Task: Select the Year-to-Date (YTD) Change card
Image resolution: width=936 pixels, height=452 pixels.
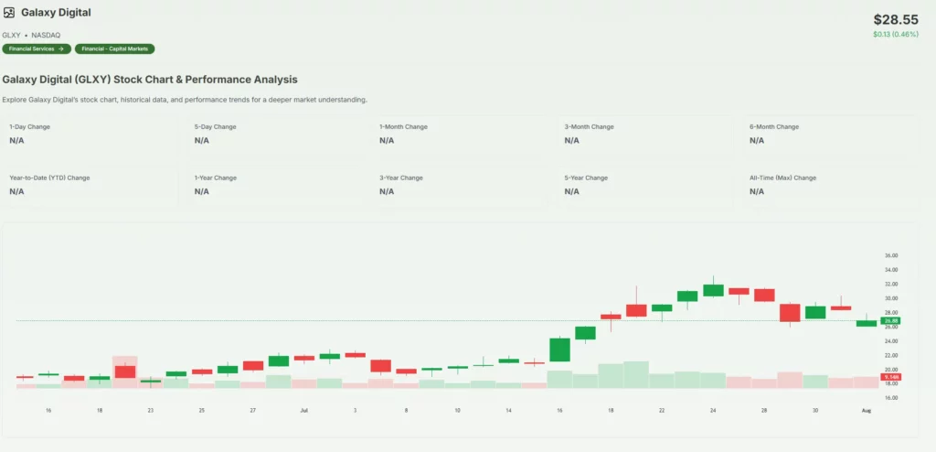Action: click(91, 184)
